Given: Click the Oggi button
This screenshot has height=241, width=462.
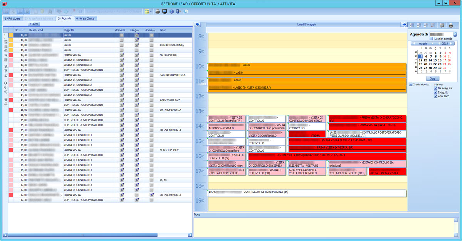Looking at the screenshot, I should [x=432, y=78].
